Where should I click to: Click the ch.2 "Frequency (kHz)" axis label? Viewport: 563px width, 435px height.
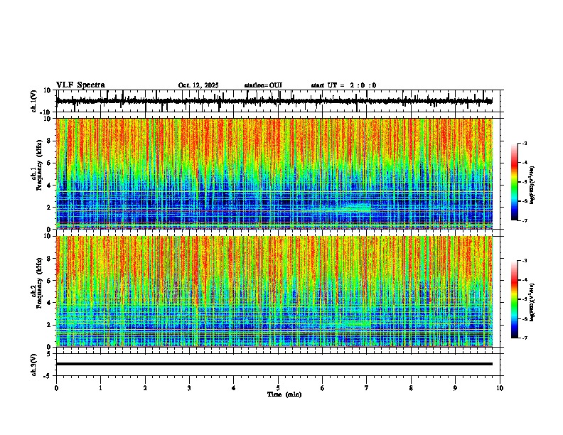(x=39, y=283)
